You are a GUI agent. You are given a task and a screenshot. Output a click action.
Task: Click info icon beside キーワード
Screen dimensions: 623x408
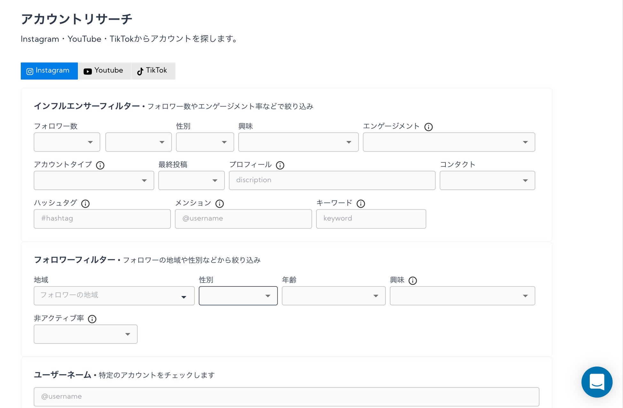click(361, 204)
